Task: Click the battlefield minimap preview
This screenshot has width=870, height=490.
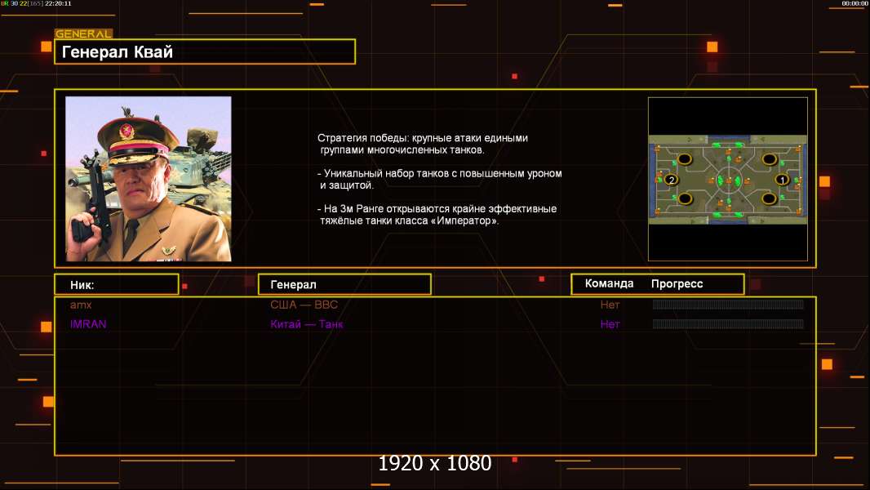Action: pyautogui.click(x=727, y=179)
